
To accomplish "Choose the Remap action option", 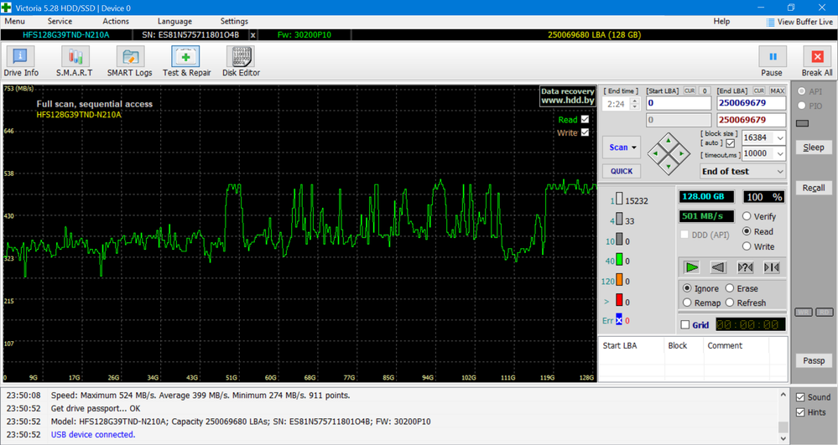I will tap(688, 303).
